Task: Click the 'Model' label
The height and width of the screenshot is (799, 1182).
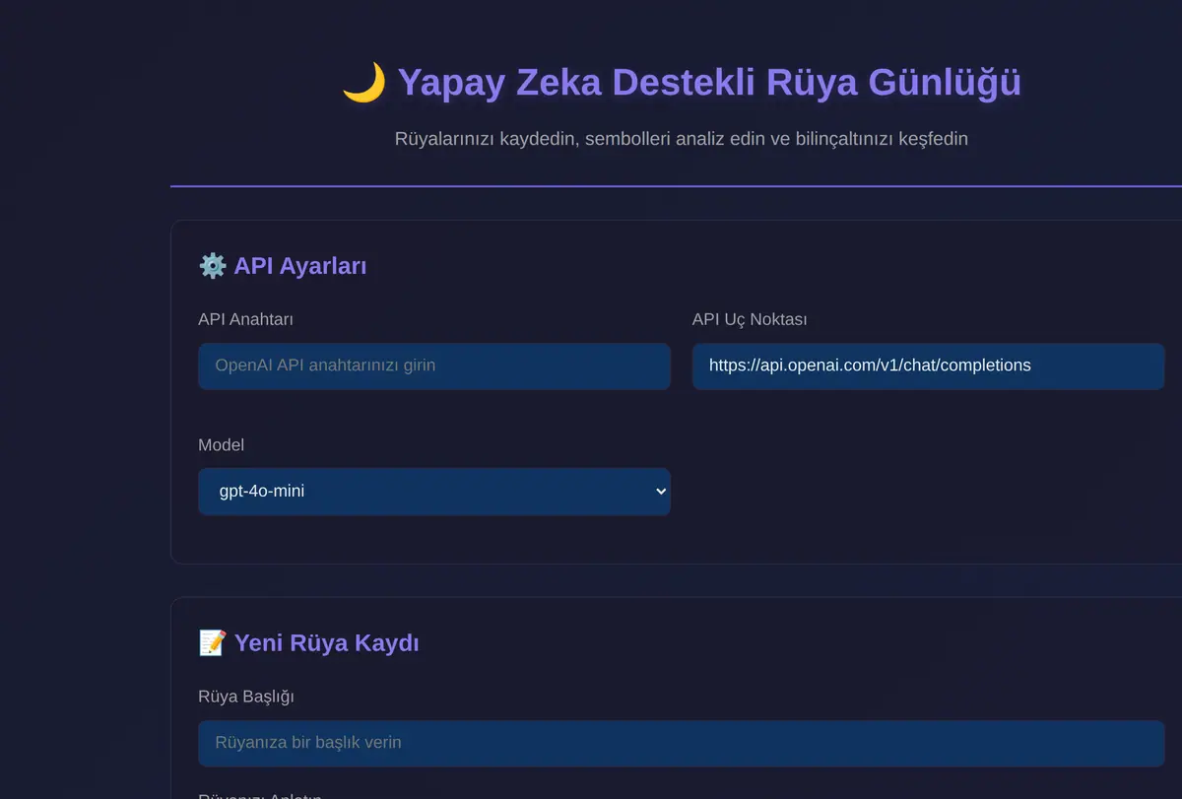Action: click(221, 445)
